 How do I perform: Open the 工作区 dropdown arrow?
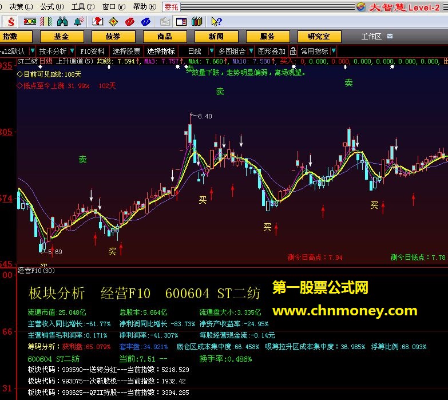pos(390,36)
